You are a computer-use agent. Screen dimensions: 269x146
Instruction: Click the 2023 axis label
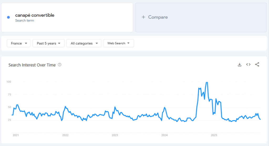pyautogui.click(x=115, y=135)
